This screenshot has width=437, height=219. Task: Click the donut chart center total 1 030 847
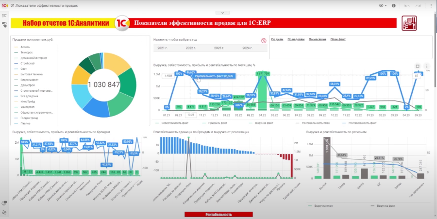(x=104, y=84)
